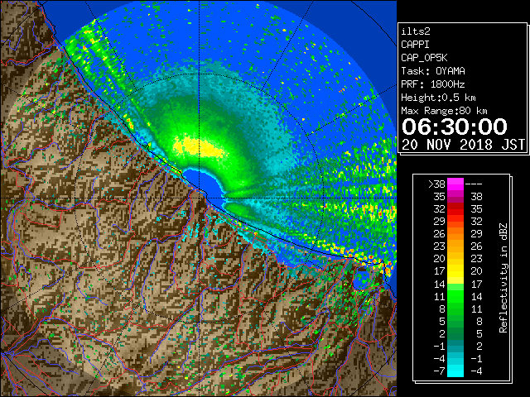Screen dimensions: 530x397
Task: Click the yellow '17' legend color band
Action: (x=455, y=271)
